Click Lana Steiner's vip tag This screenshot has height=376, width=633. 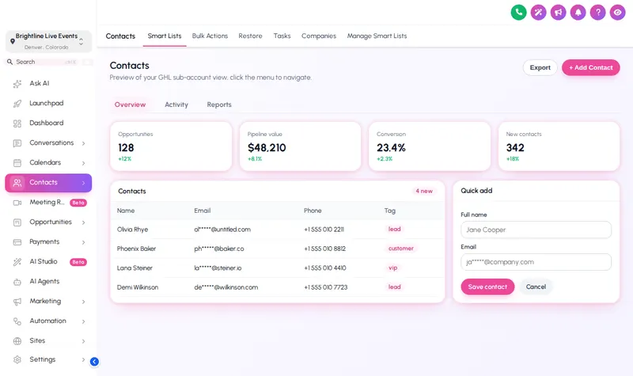click(x=392, y=268)
